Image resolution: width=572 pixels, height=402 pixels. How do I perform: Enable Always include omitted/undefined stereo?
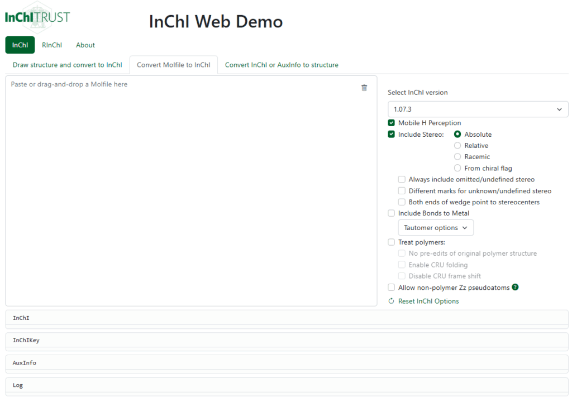click(402, 179)
